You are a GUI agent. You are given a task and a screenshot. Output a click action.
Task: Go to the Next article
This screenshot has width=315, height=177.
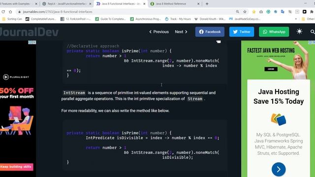181,31
